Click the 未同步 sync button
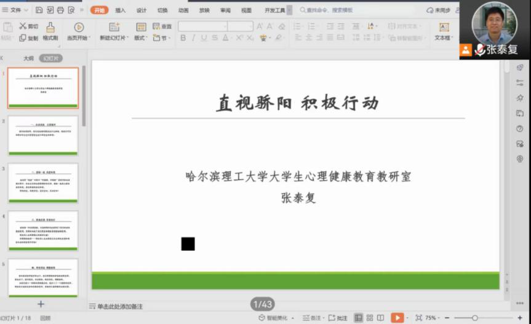Viewport: 531px width, 324px height. [x=439, y=10]
